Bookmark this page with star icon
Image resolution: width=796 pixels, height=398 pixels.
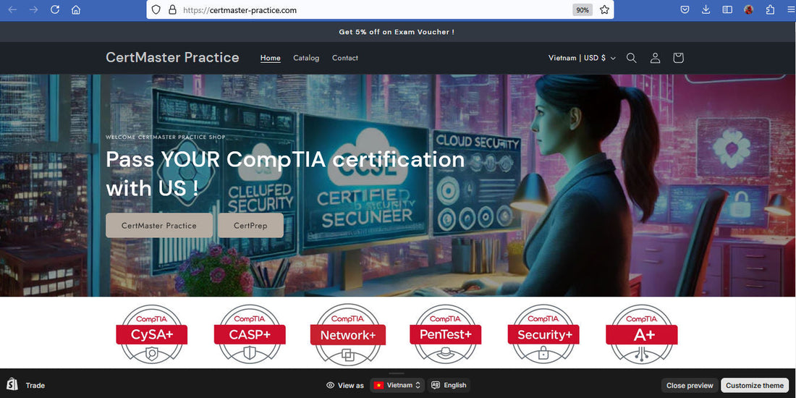(604, 9)
